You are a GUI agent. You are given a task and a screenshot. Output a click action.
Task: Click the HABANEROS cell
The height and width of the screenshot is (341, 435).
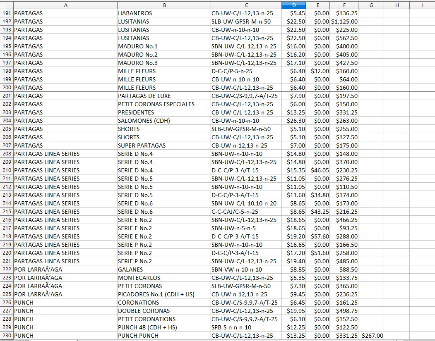(164, 13)
